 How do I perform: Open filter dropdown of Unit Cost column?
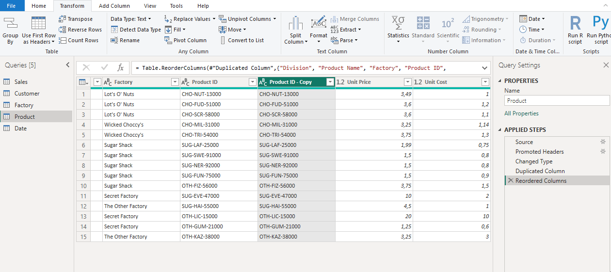485,82
